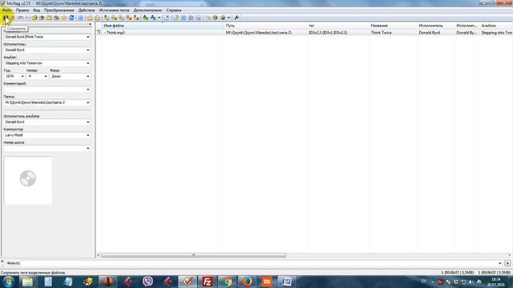The image size is (513, 288).
Task: Expand the Композитор dropdown Larry Mizell
Action: [87, 135]
